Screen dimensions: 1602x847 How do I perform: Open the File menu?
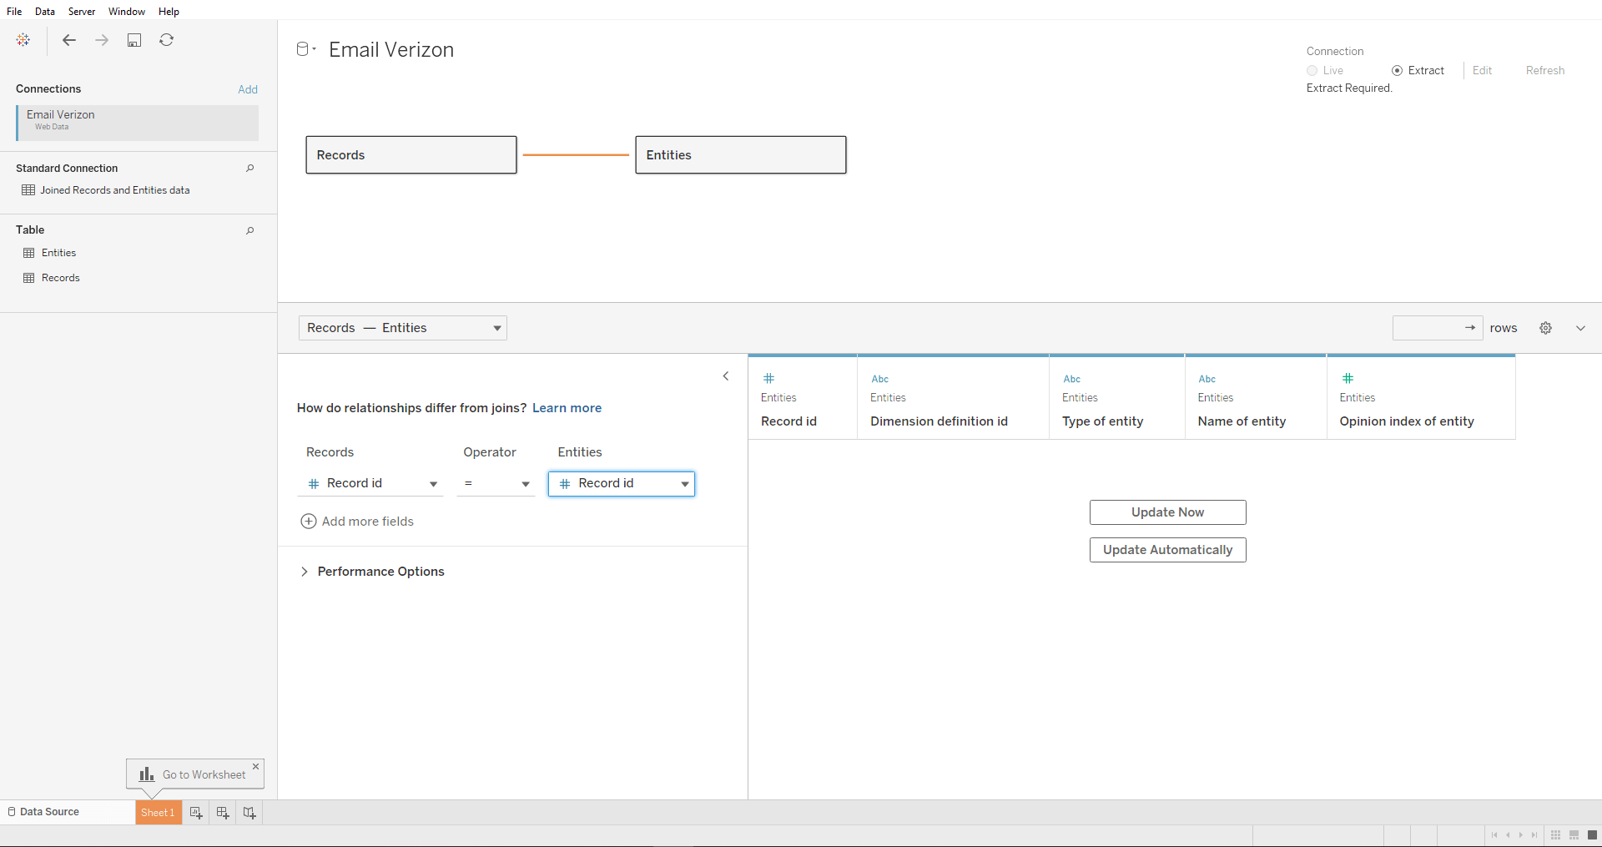pyautogui.click(x=14, y=12)
